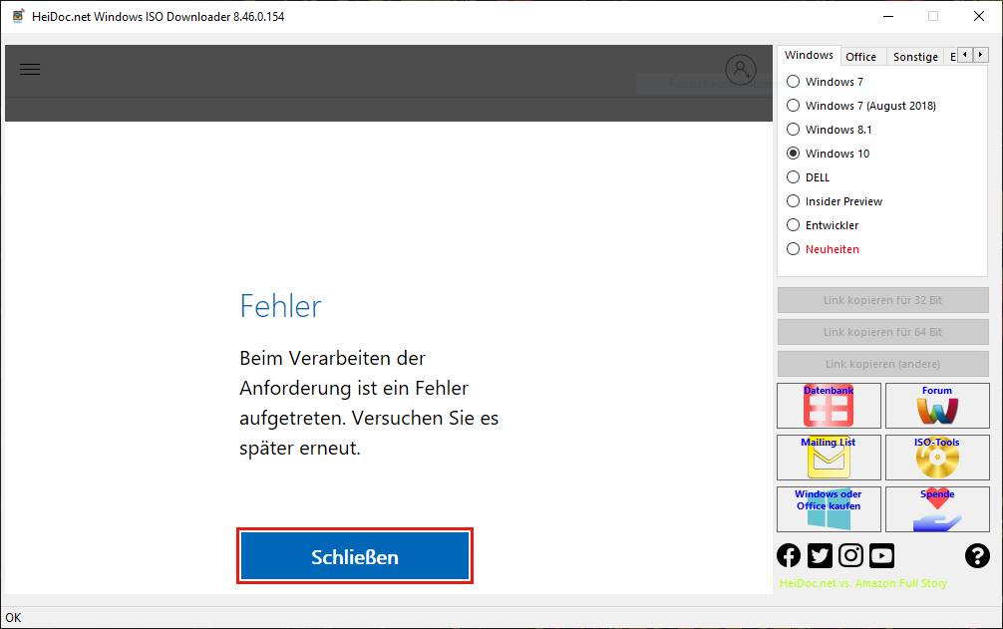Switch to the Sonstige tab
The height and width of the screenshot is (629, 1003).
915,57
